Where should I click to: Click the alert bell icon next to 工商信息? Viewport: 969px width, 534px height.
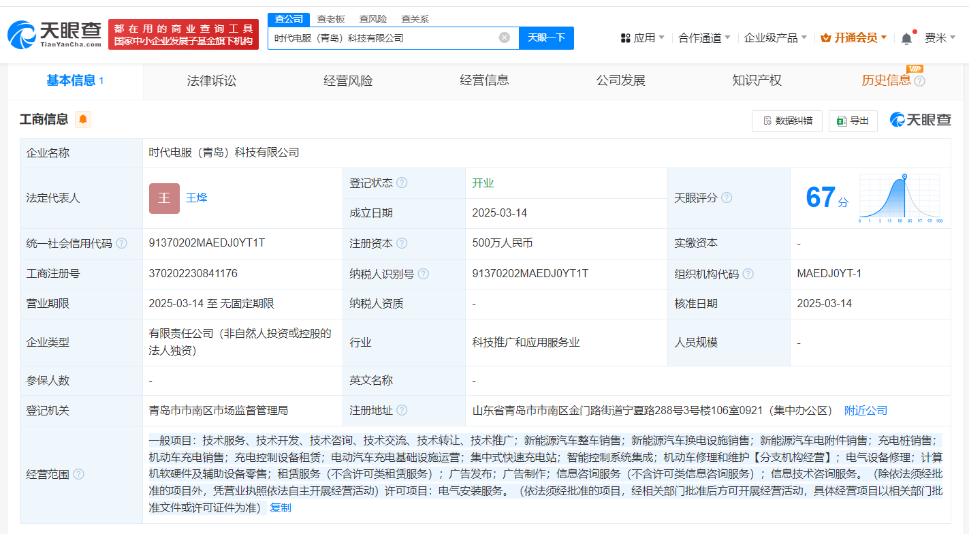tap(83, 119)
